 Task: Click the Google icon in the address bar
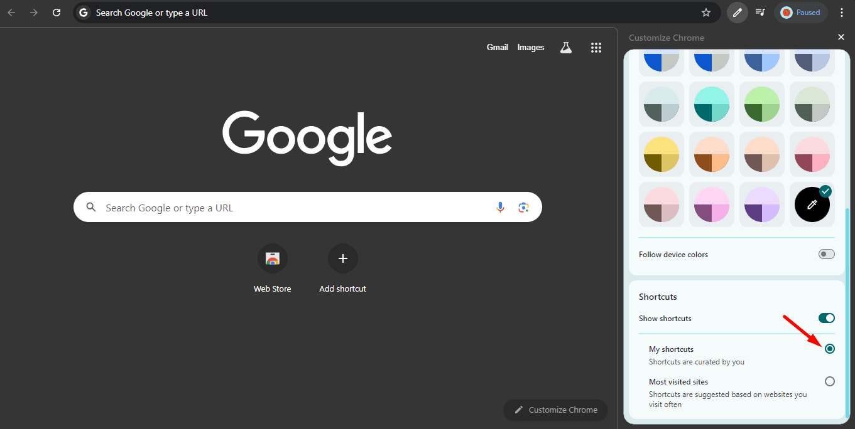[84, 13]
